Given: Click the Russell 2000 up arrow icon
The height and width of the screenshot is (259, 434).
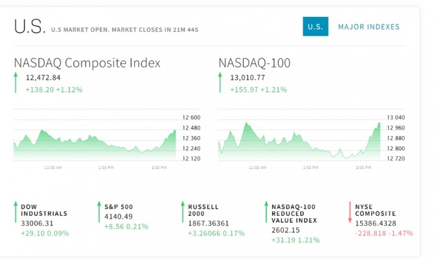Looking at the screenshot, I should (x=183, y=212).
